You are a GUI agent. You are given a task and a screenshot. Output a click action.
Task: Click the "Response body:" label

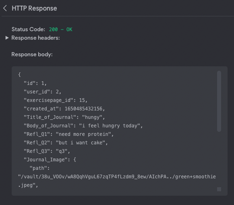(x=32, y=55)
